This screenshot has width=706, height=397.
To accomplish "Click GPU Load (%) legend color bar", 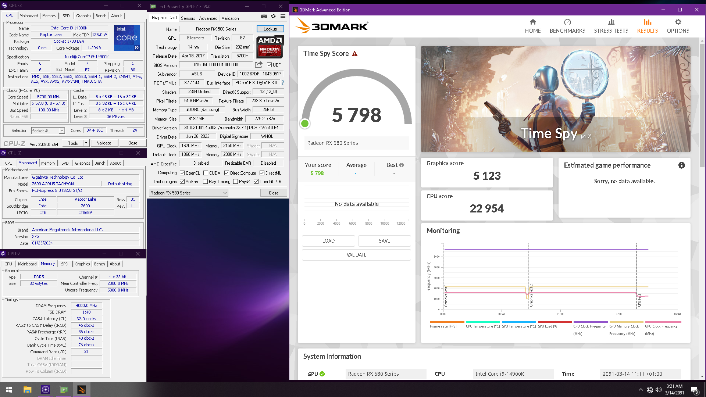I will tap(555, 322).
